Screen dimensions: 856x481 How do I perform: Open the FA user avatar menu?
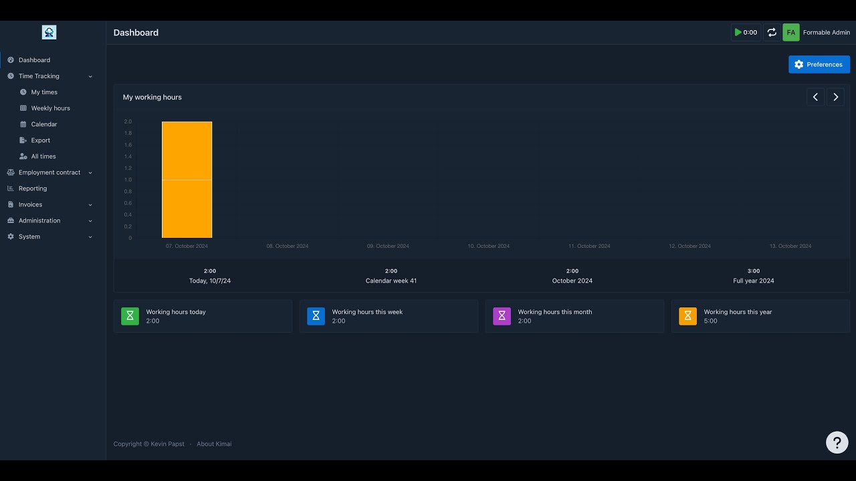click(x=791, y=32)
